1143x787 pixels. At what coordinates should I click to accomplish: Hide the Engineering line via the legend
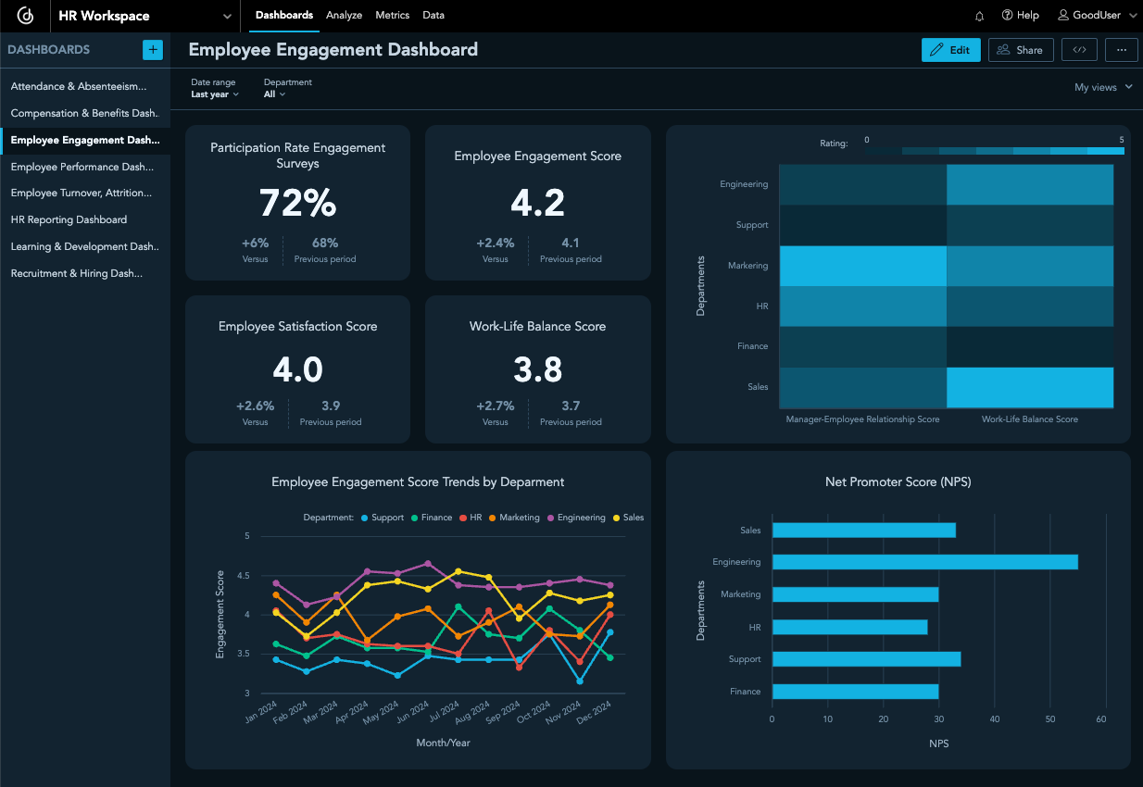pyautogui.click(x=577, y=518)
